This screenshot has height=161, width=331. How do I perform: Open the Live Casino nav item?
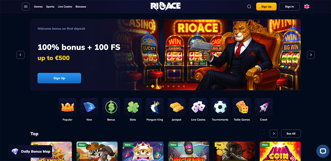[65, 6]
